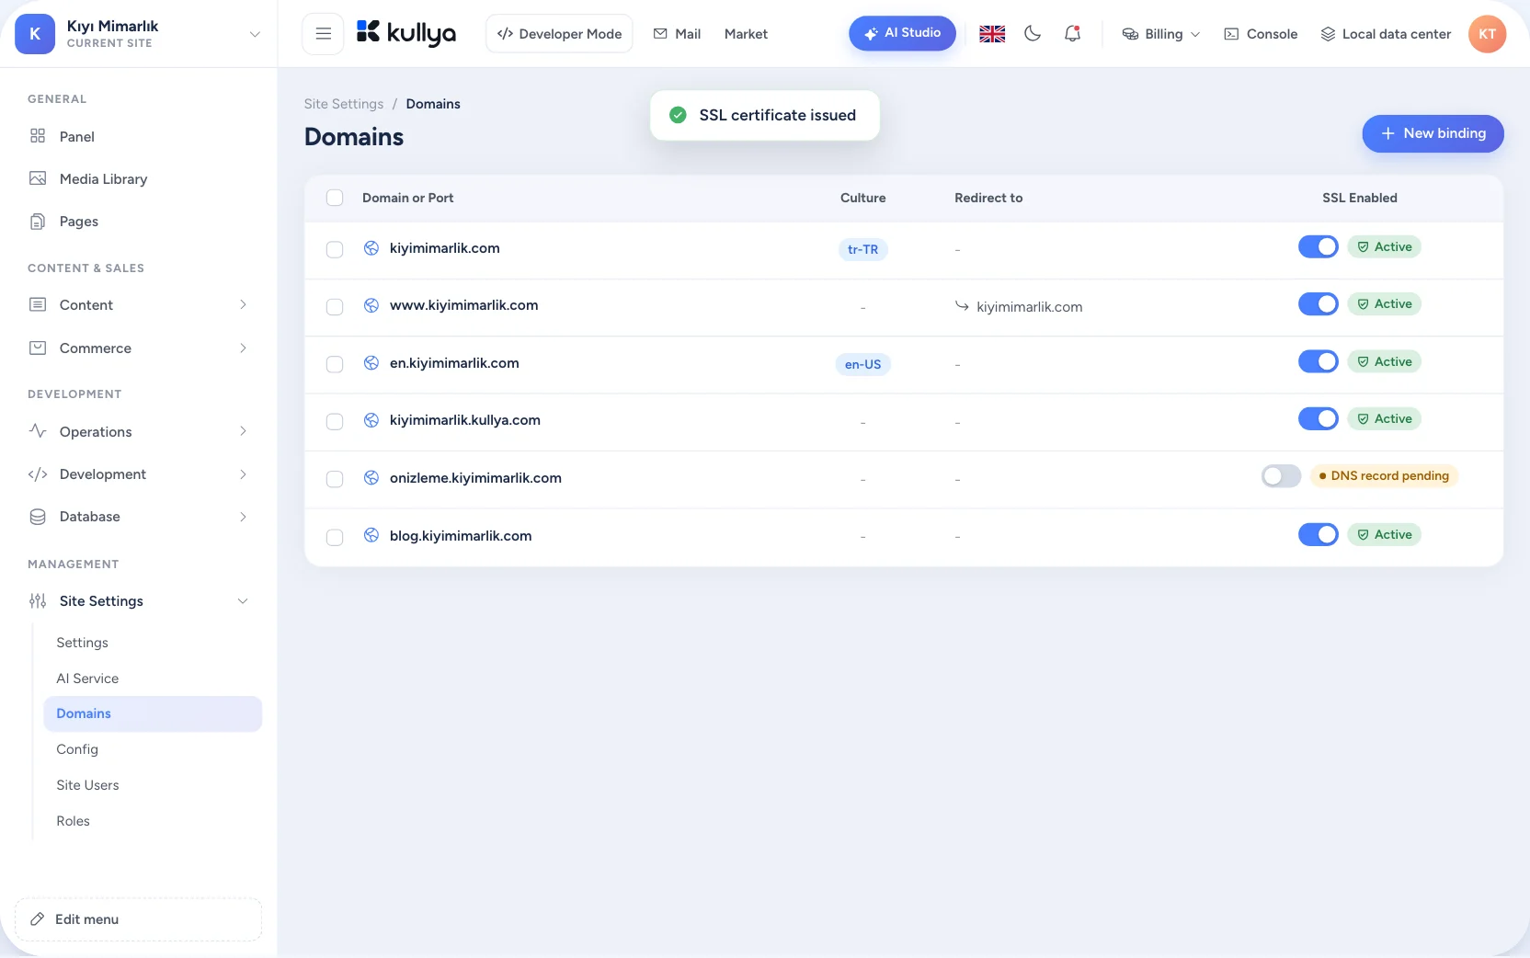Disable SSL toggle for www.kiyimimarlik.com
The height and width of the screenshot is (958, 1530).
pyautogui.click(x=1318, y=303)
